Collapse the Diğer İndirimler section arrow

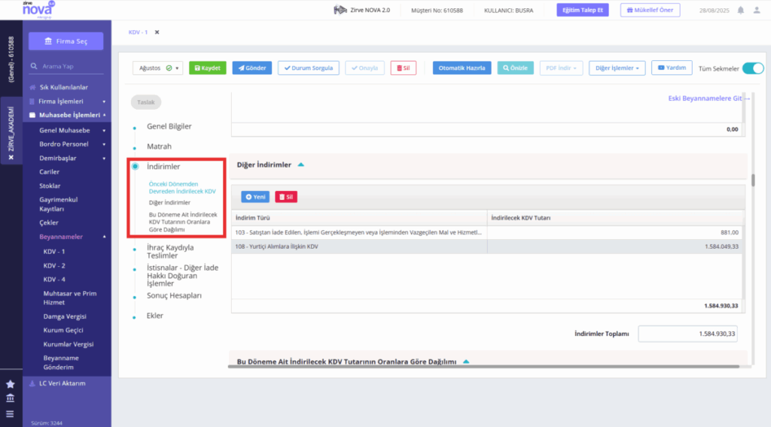click(301, 165)
